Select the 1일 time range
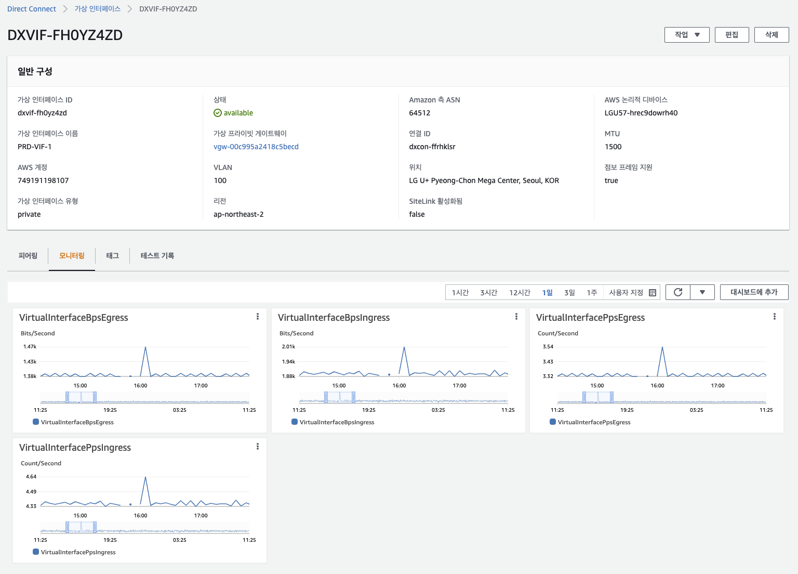This screenshot has height=574, width=798. pos(548,293)
